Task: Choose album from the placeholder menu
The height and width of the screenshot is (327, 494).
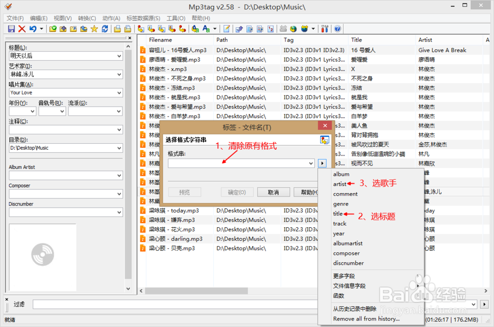Action: [x=341, y=174]
